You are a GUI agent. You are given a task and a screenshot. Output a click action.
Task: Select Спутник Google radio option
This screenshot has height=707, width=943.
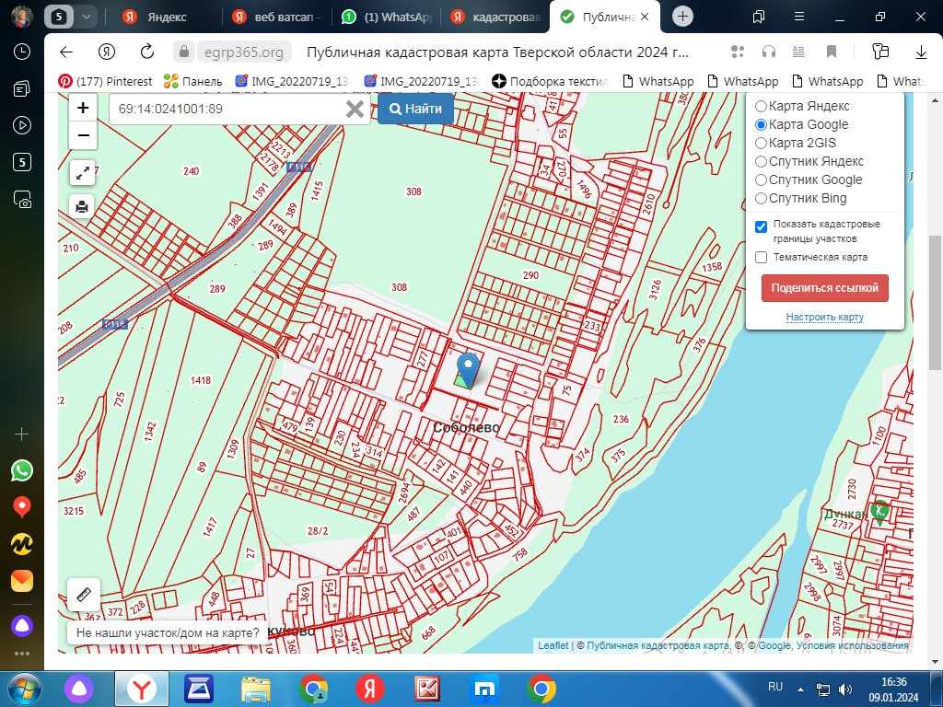(761, 180)
